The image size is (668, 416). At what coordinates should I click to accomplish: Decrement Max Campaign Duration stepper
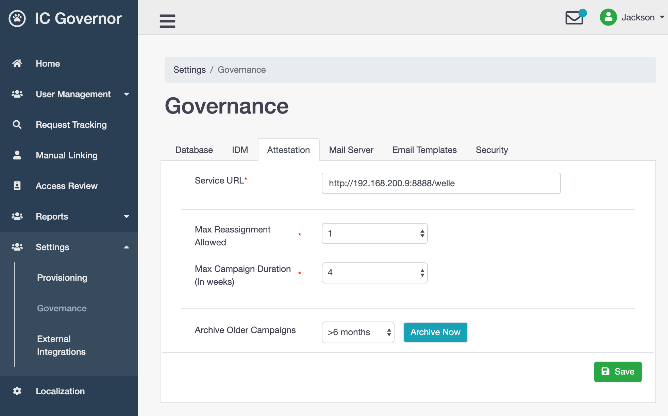(421, 275)
